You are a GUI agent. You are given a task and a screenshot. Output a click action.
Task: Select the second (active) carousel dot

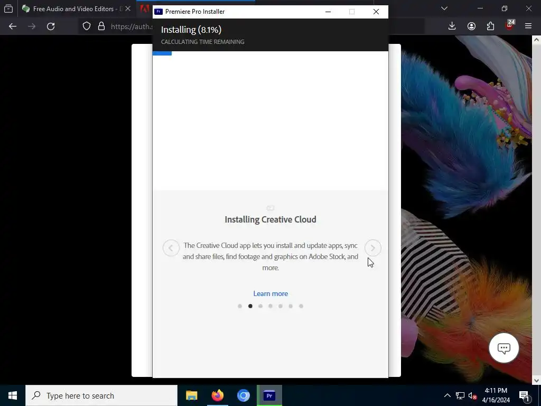[x=250, y=306]
